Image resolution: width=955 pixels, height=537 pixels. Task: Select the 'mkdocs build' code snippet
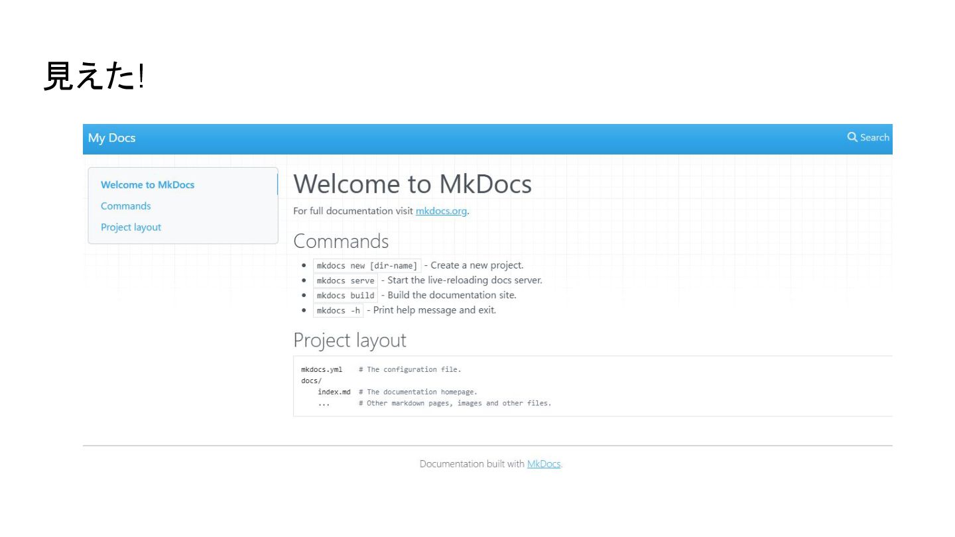(x=346, y=296)
